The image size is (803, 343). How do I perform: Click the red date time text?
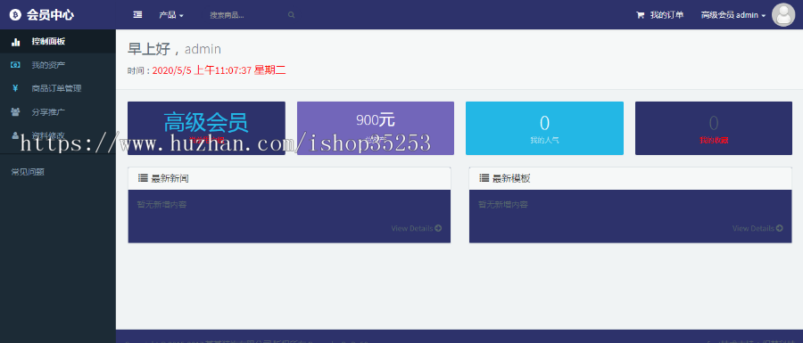(x=219, y=70)
